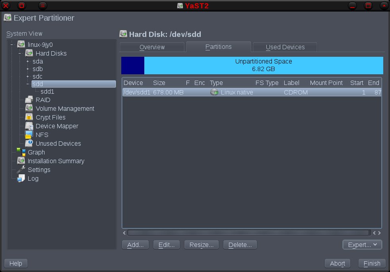The width and height of the screenshot is (390, 272).
Task: Select the Partitions tab
Action: [x=218, y=47]
